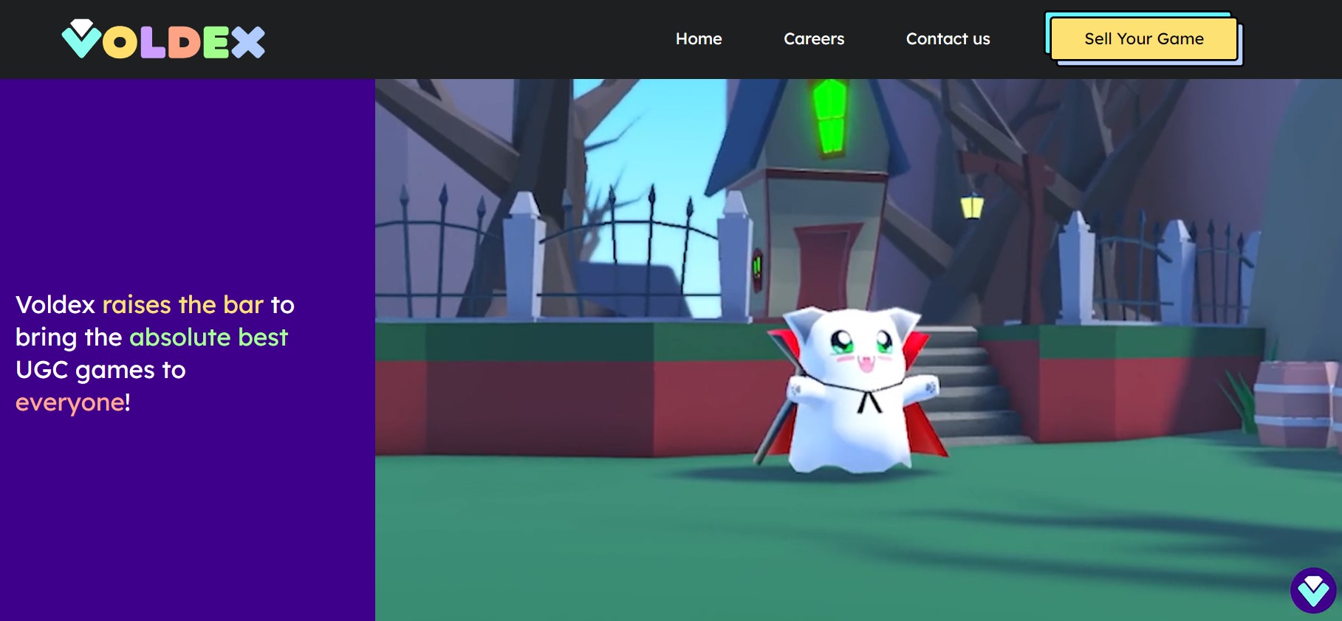Image resolution: width=1342 pixels, height=621 pixels.
Task: Click the glowing green window on the house
Action: pos(830,116)
